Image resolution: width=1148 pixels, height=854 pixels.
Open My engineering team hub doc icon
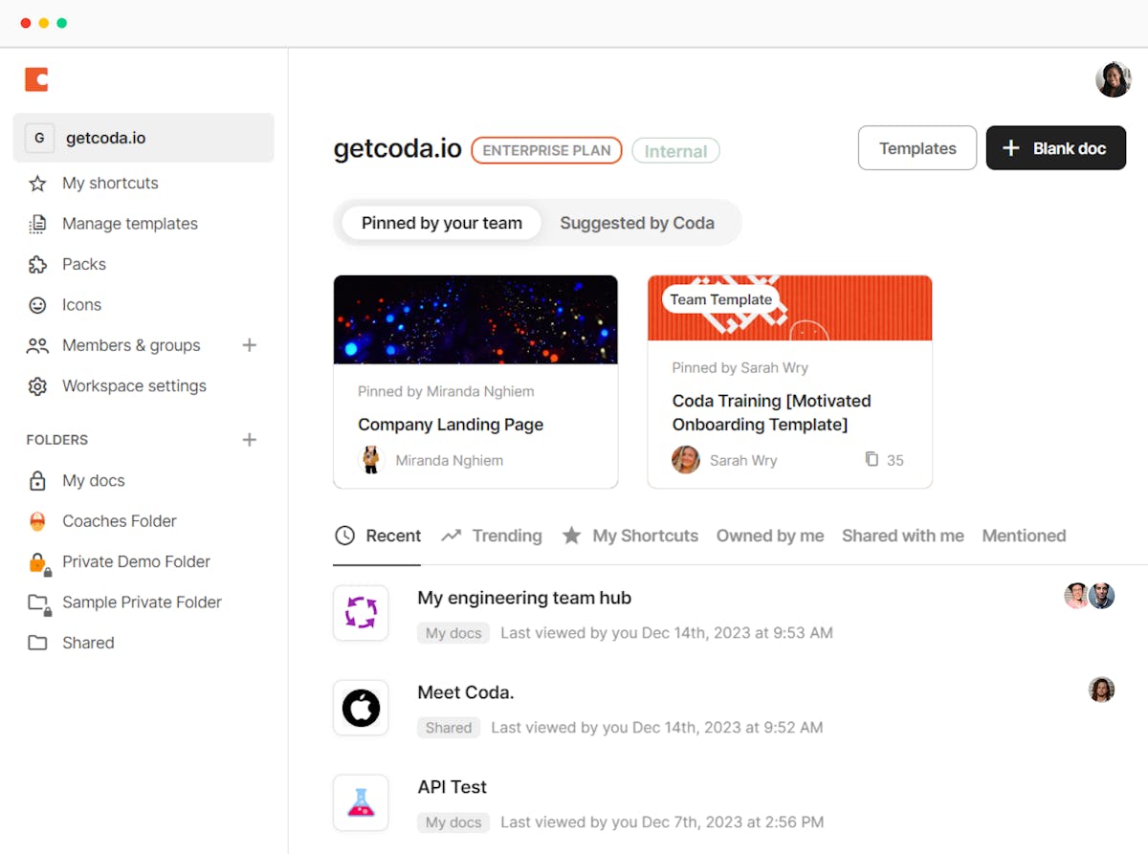(361, 613)
